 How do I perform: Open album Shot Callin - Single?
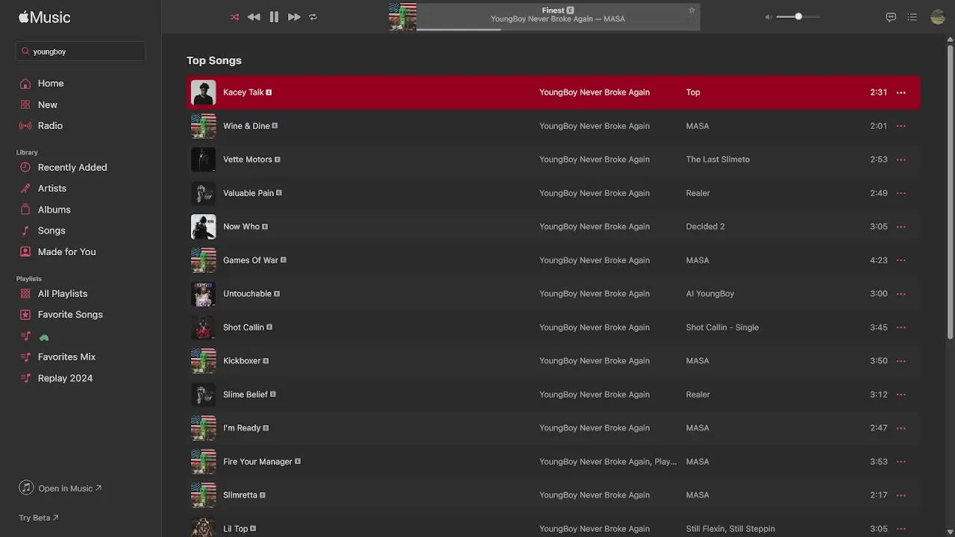(x=722, y=327)
